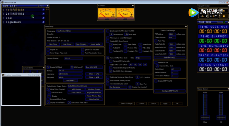
Task: Select cue 3 al in cue list
Action: click(24, 18)
